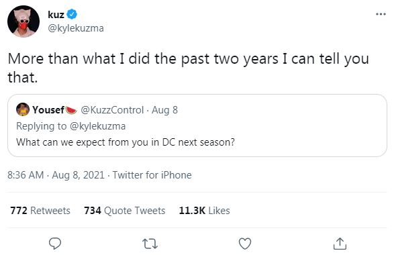This screenshot has width=394, height=255.
Task: Click the 8:36 AM Aug 8, 2021 timestamp
Action: [56, 175]
